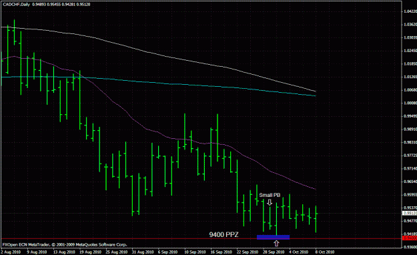
Task: Click the '19 Aug 2010' date label
Action: tap(90, 252)
